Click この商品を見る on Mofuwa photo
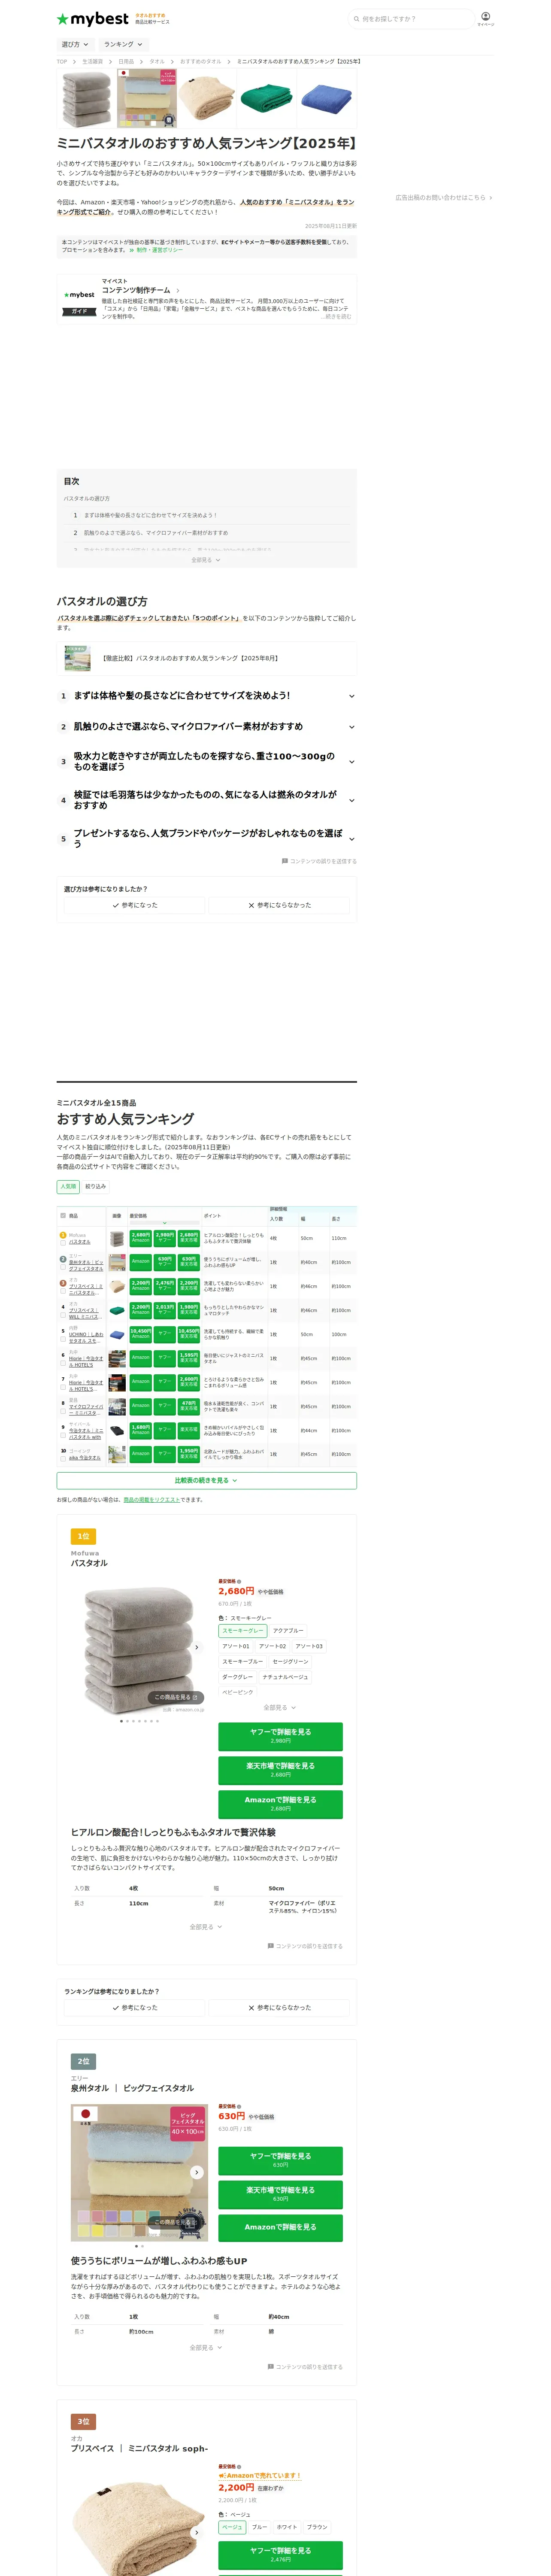Image resolution: width=551 pixels, height=2576 pixels. 176,1697
